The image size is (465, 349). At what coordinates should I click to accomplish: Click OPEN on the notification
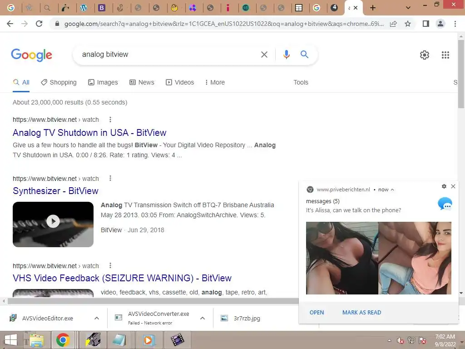[x=317, y=313]
